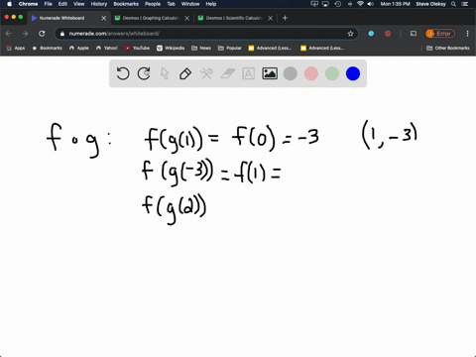Expand the Other Bookmarks folder
Screen dimensions: 476x357
[448, 48]
